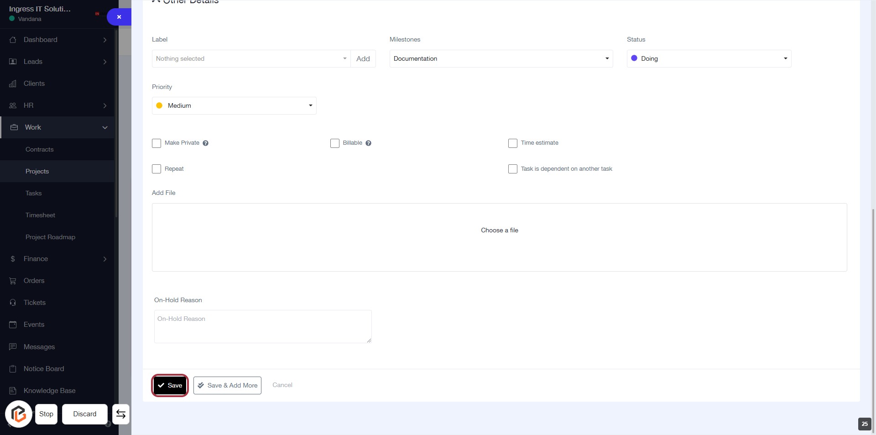Click the yellow Medium priority color dot

(159, 105)
